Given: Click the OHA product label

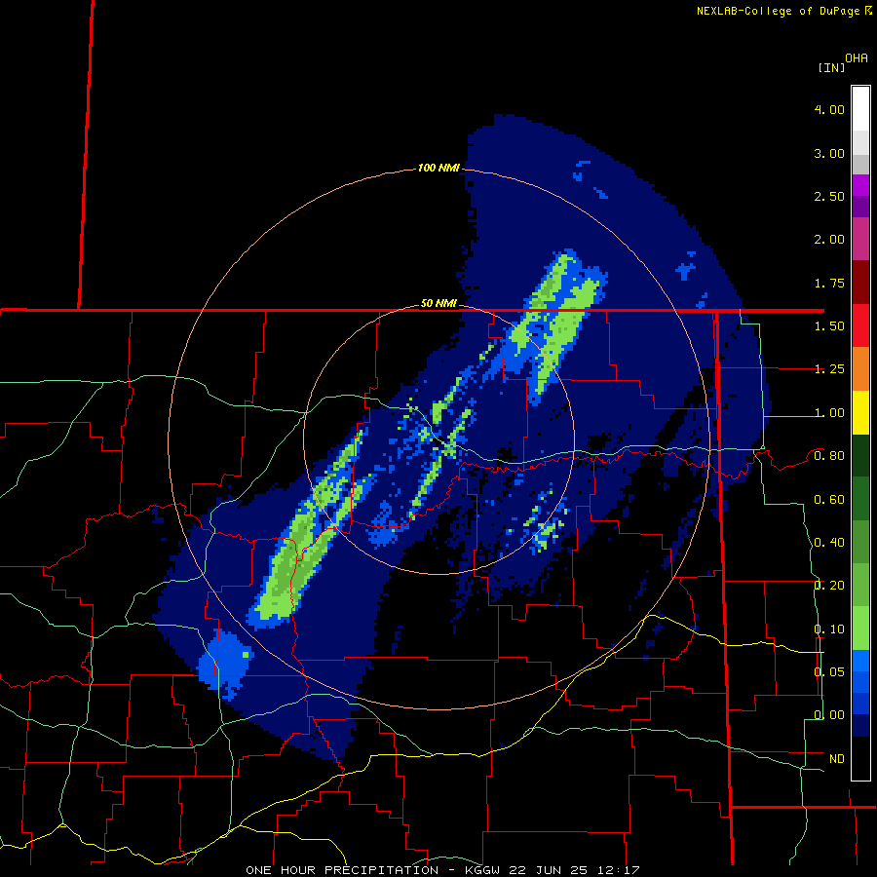Looking at the screenshot, I should point(857,57).
